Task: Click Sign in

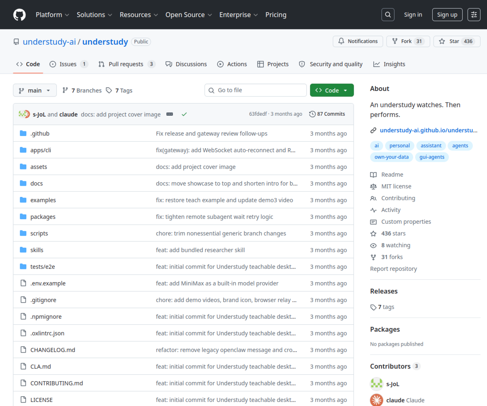Action: pos(413,15)
